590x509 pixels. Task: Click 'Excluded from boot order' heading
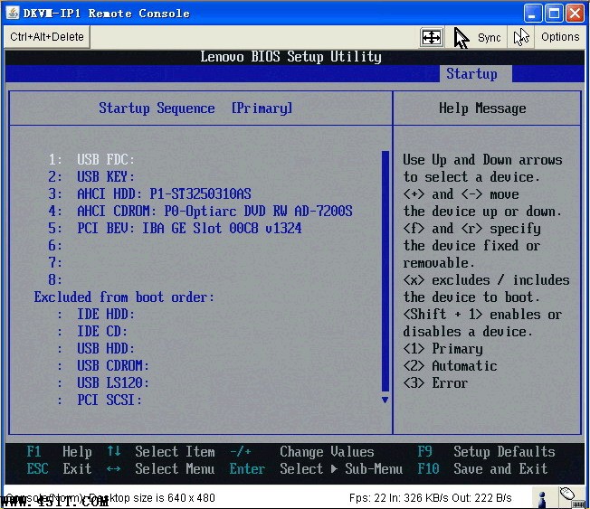point(124,297)
